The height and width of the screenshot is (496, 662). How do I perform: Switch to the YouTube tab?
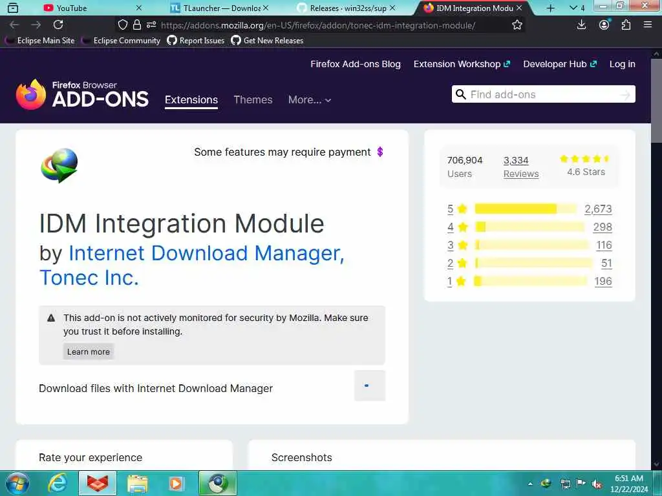(92, 8)
